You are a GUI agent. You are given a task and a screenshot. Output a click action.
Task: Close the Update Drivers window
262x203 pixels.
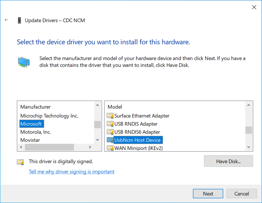(254, 7)
